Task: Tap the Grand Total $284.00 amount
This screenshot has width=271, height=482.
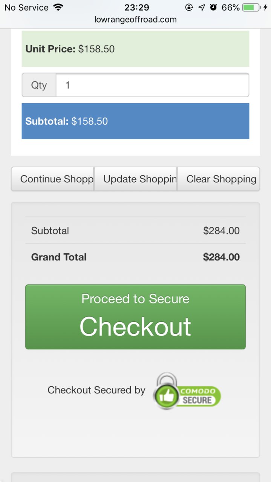Action: point(221,257)
